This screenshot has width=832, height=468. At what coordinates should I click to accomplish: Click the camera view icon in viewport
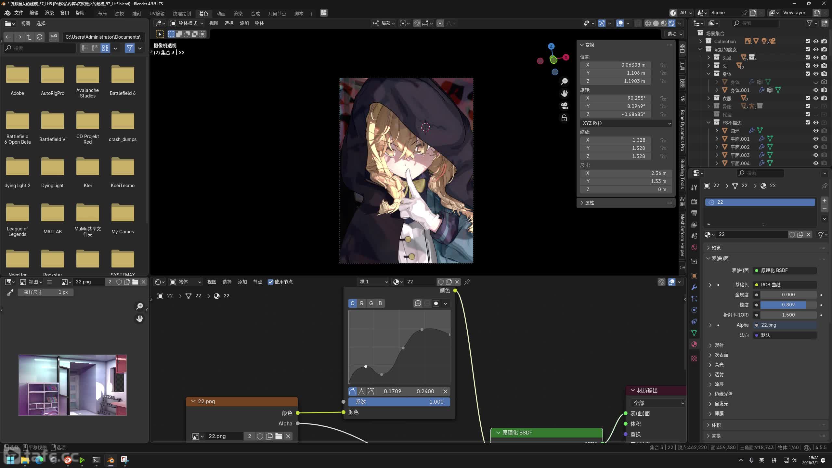point(564,106)
